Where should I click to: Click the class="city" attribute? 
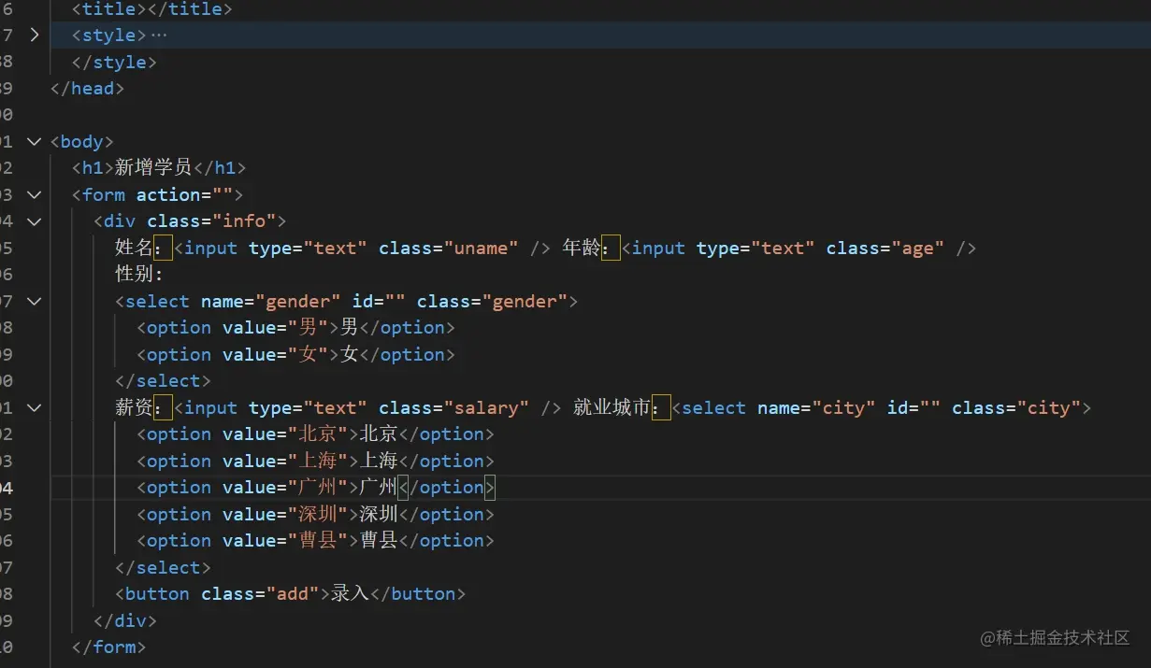[x=1016, y=408]
